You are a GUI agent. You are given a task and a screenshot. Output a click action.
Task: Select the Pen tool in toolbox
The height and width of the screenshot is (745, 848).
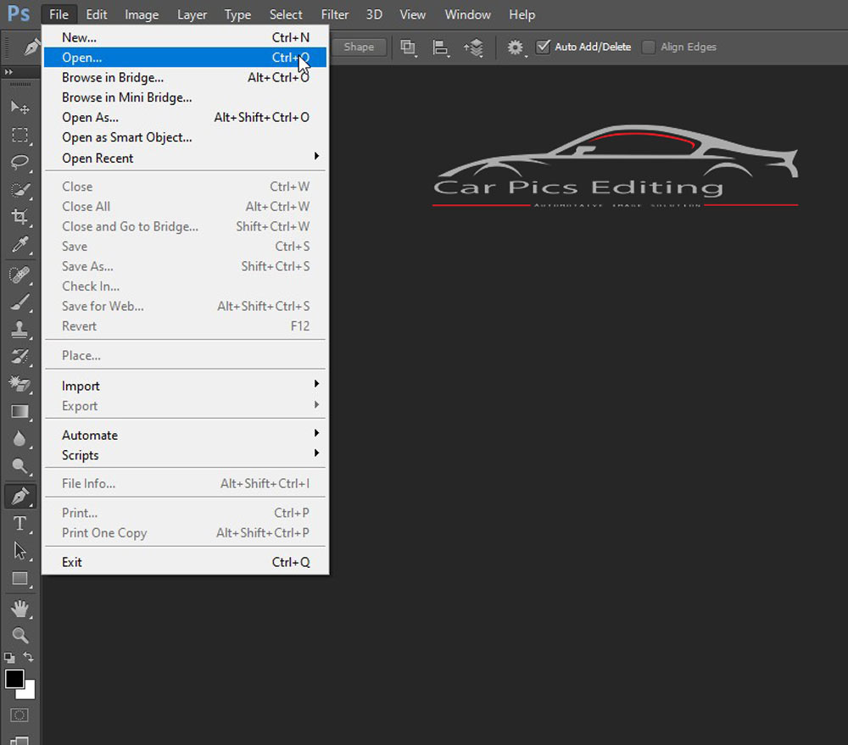tap(20, 497)
